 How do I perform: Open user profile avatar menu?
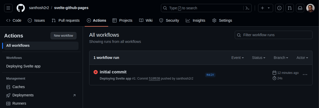tap(310, 8)
